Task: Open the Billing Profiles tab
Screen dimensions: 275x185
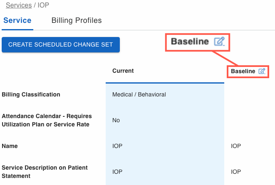Action: (x=77, y=20)
